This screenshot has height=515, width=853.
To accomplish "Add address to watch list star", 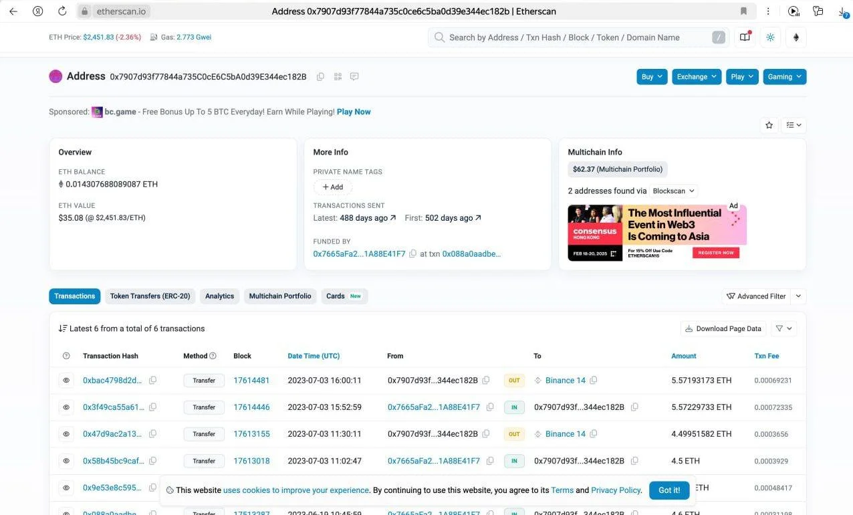I will [x=769, y=125].
